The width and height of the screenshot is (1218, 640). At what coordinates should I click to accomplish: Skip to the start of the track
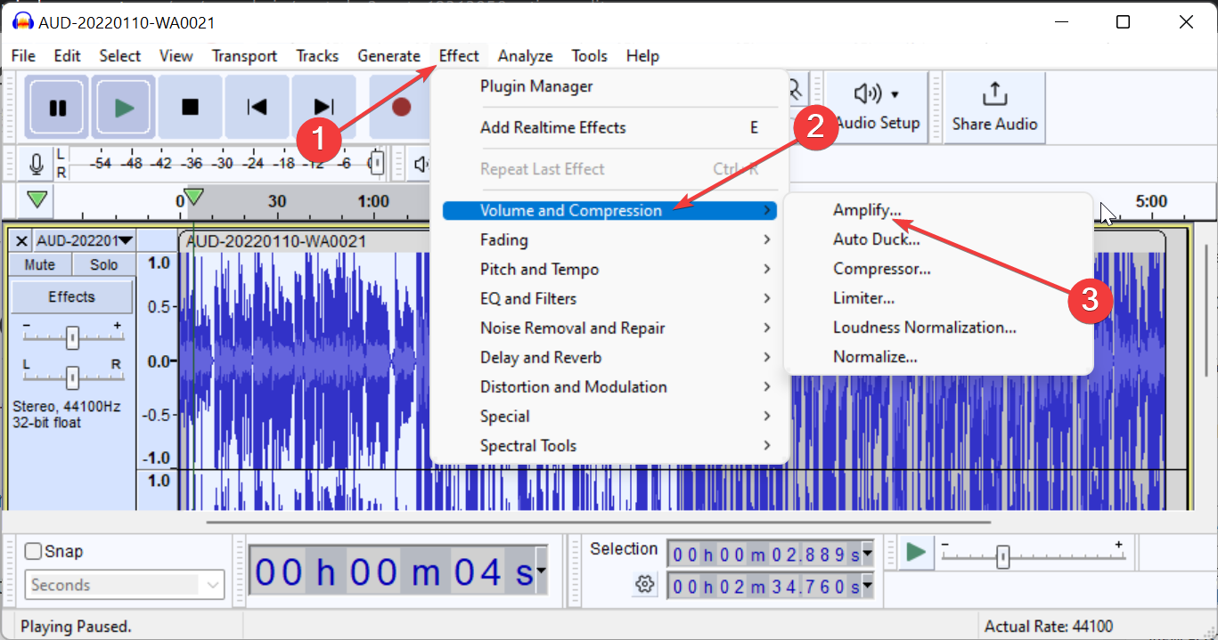[257, 107]
